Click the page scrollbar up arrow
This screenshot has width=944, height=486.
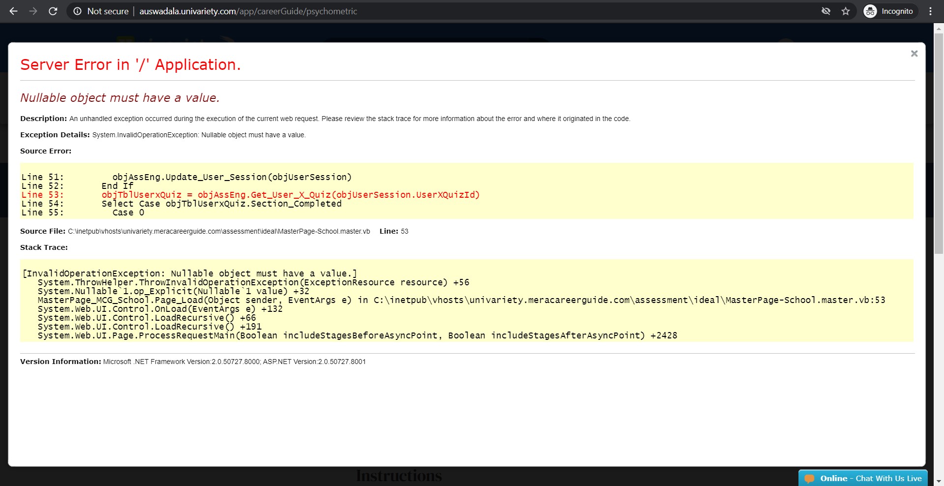(939, 28)
